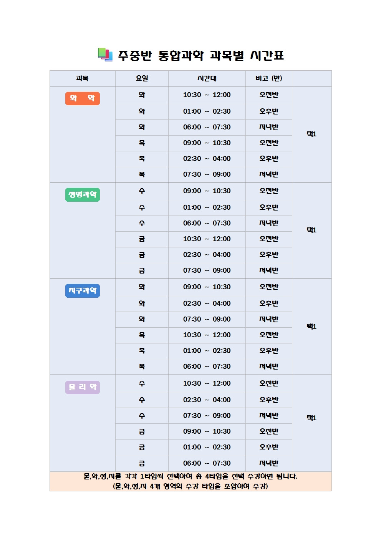Image resolution: width=381 pixels, height=539 pixels.
Task: Click the books icon beside the title
Action: [105, 55]
